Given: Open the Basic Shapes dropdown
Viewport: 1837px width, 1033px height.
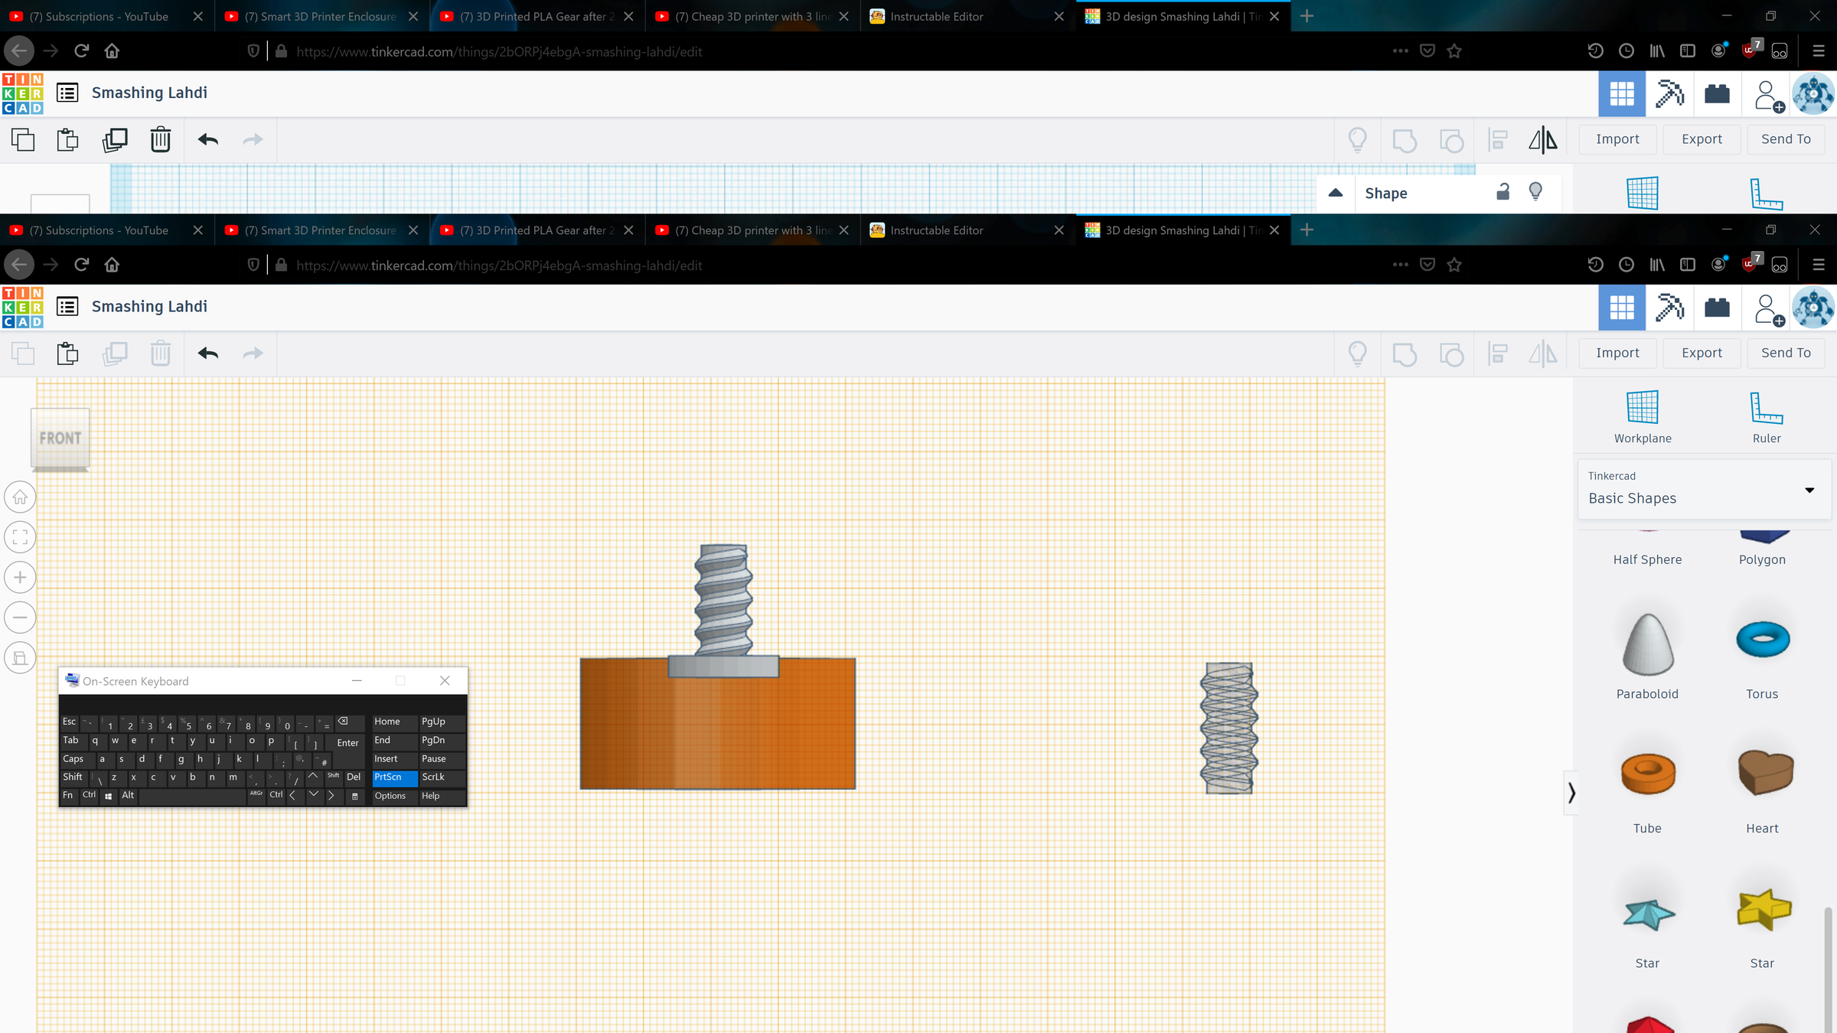Looking at the screenshot, I should 1704,490.
